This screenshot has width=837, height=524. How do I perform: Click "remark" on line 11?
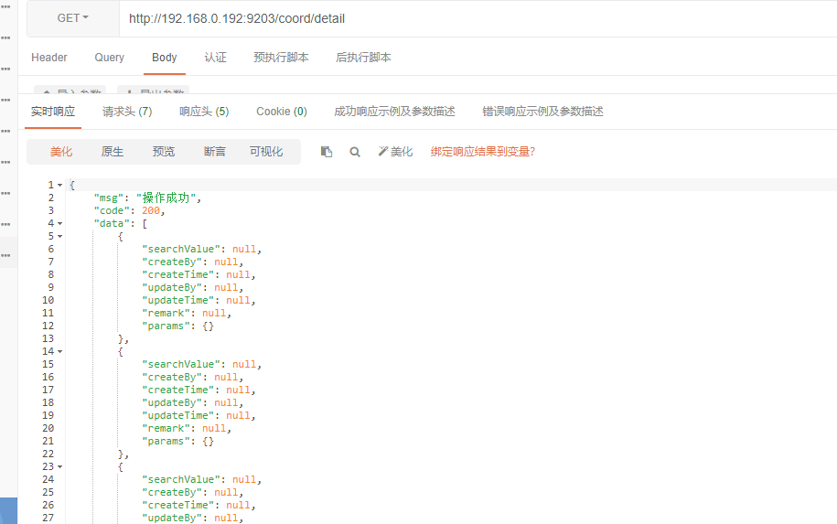tap(166, 314)
